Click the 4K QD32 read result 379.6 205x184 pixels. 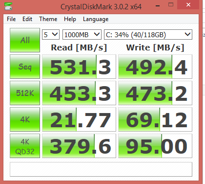79,146
